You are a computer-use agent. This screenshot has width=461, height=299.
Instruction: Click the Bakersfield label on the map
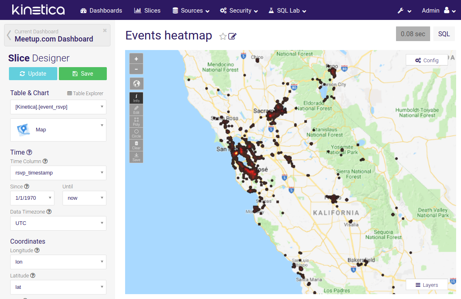(361, 260)
